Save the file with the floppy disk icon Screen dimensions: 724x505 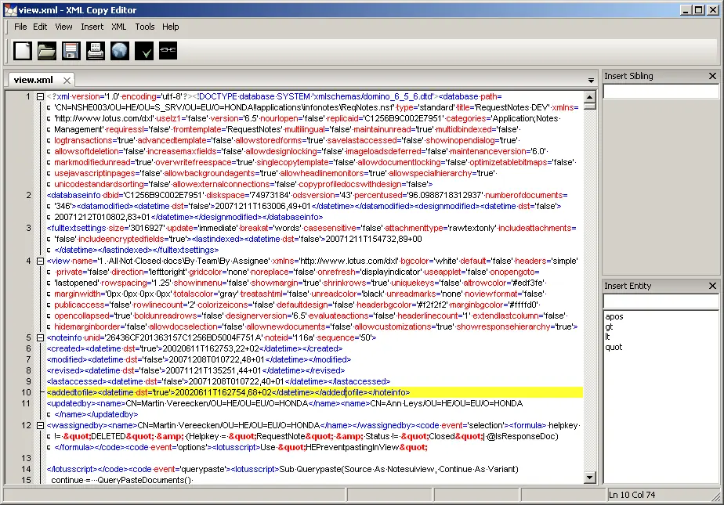(71, 51)
